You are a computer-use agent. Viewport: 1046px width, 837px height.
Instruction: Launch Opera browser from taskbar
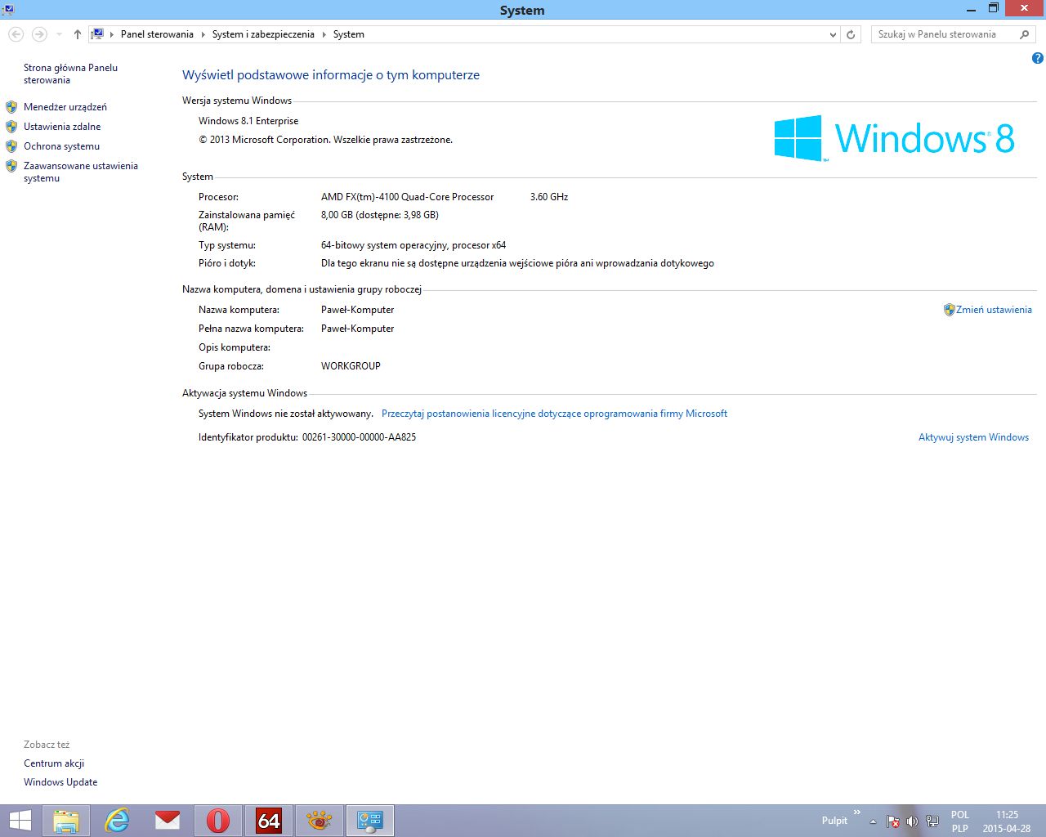[x=218, y=821]
